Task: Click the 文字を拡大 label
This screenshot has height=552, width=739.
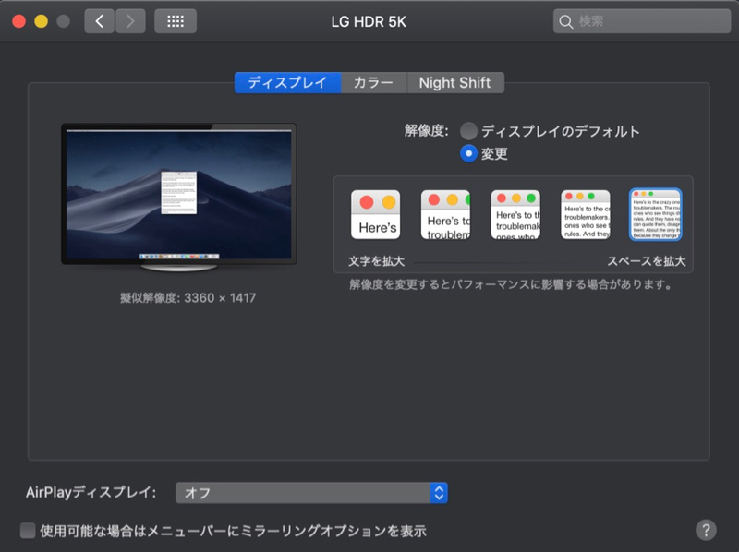Action: tap(377, 261)
